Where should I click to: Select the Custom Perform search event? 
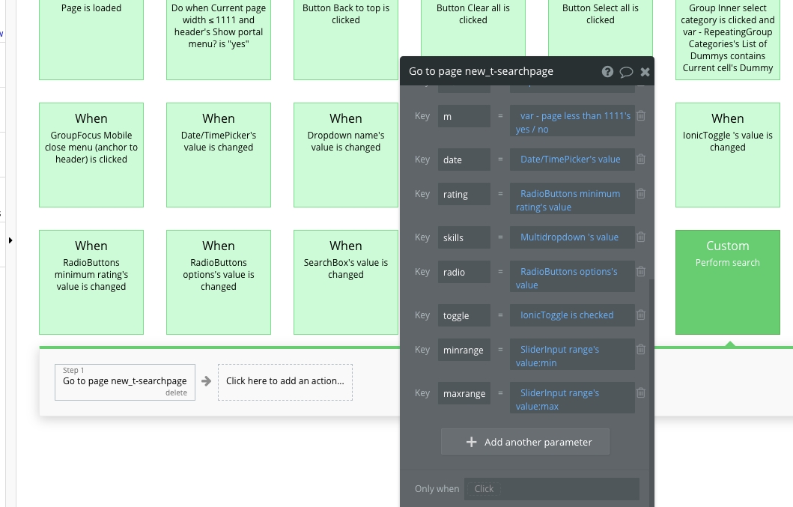click(x=727, y=282)
